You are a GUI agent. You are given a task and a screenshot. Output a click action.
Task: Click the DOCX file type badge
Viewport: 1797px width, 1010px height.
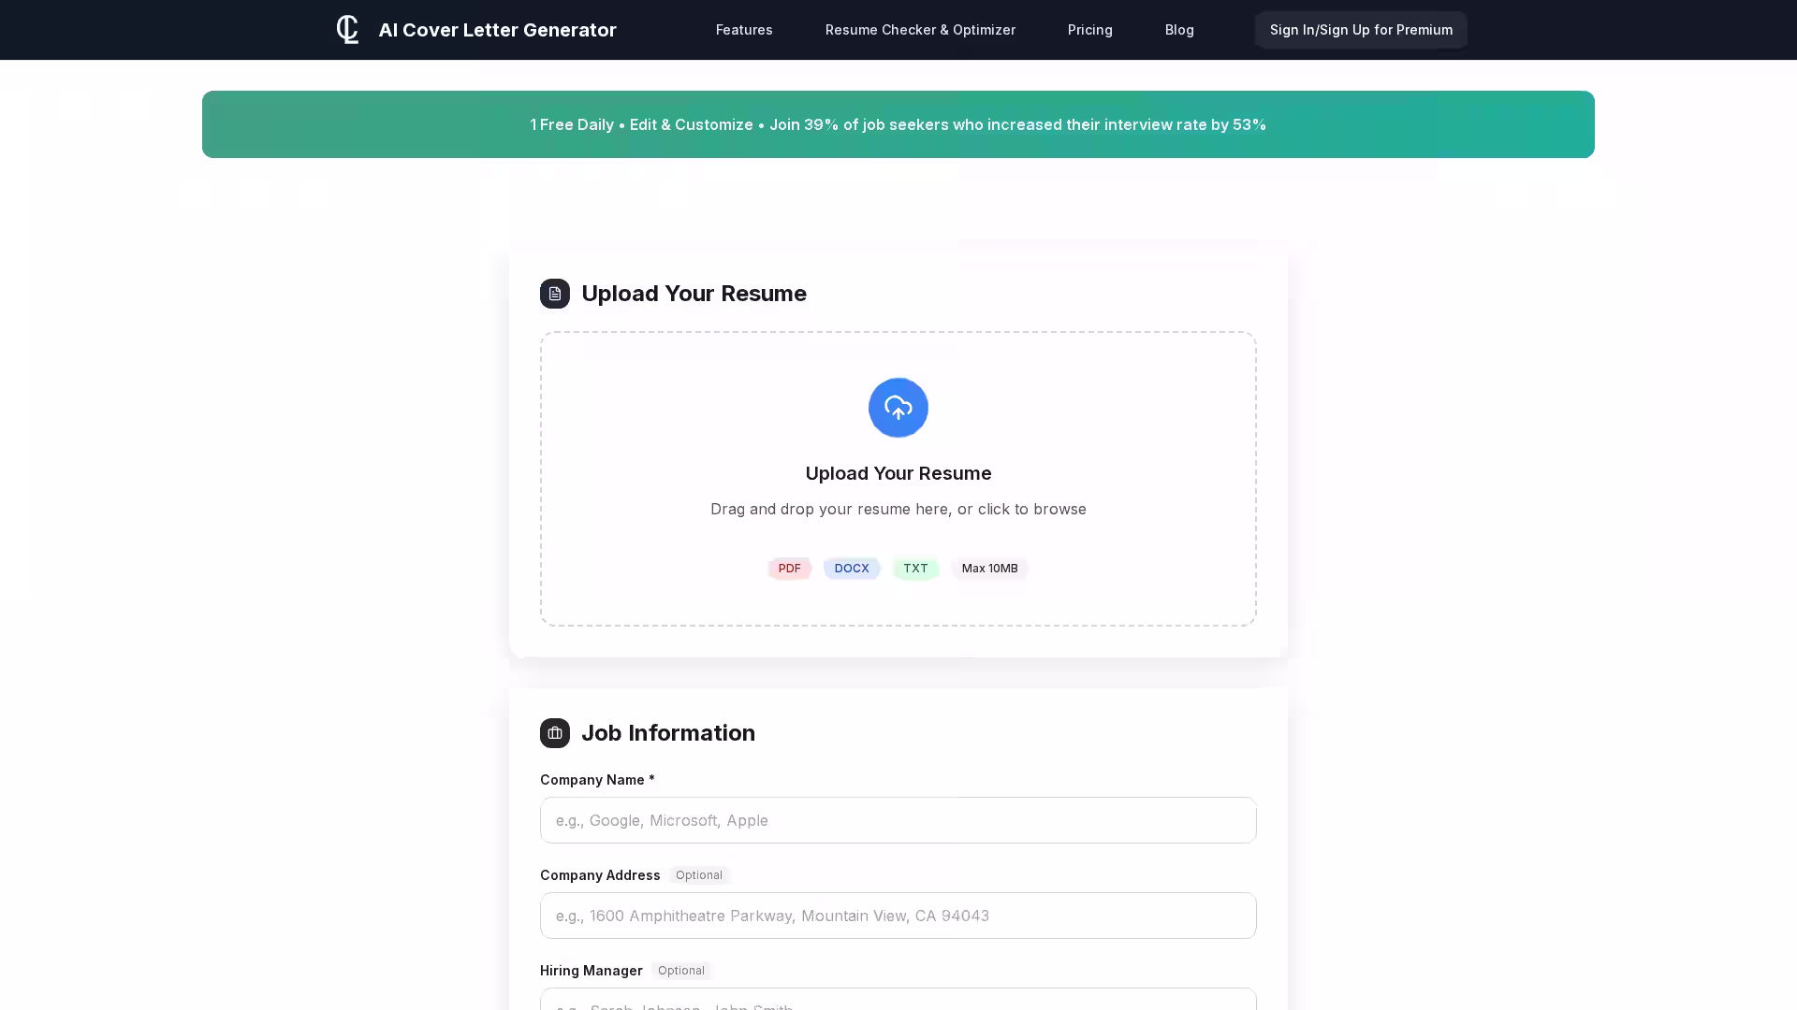point(851,569)
